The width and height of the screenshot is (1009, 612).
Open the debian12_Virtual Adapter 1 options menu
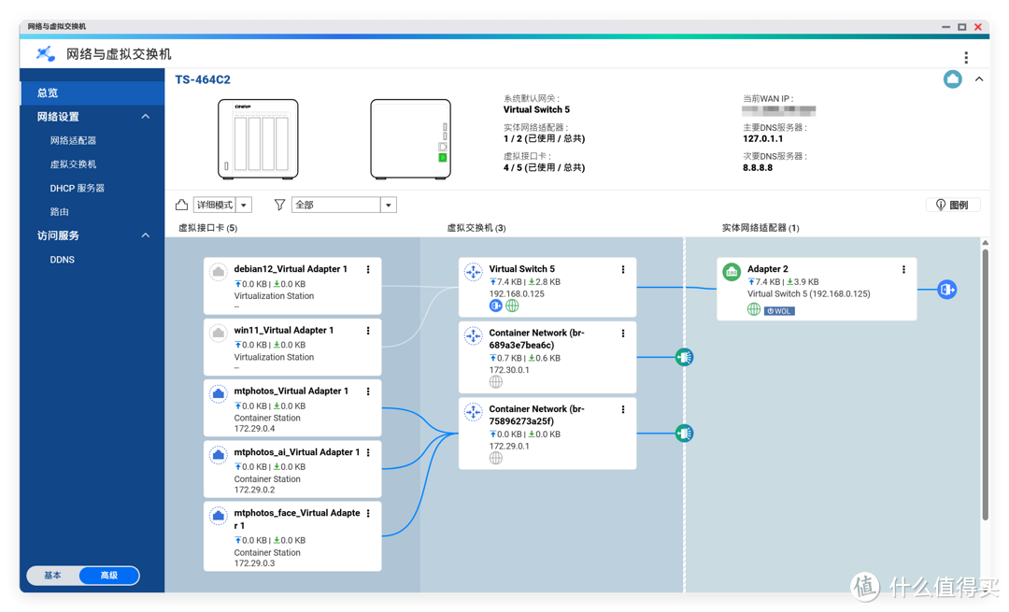pos(368,269)
